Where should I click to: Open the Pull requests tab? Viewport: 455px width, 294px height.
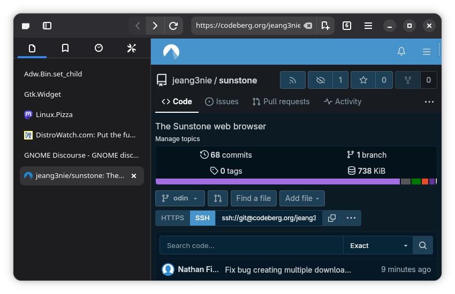[281, 102]
